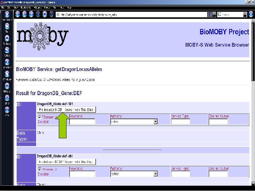
Task: Click the Opera icon in the title bar
Action: tap(2, 2)
